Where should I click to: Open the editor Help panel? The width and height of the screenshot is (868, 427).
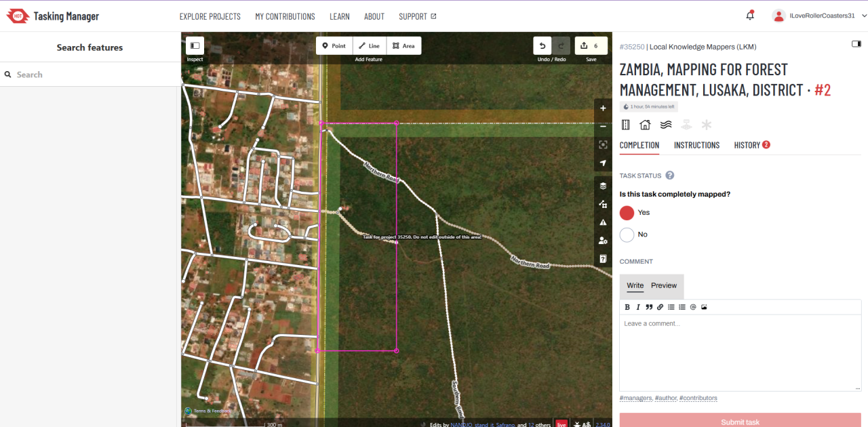coord(603,259)
